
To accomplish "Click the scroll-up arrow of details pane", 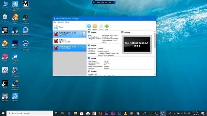I will (155, 32).
